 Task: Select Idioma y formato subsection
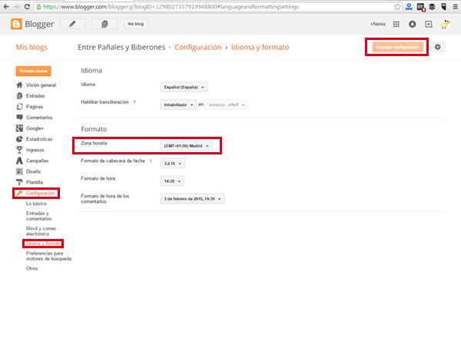click(43, 244)
